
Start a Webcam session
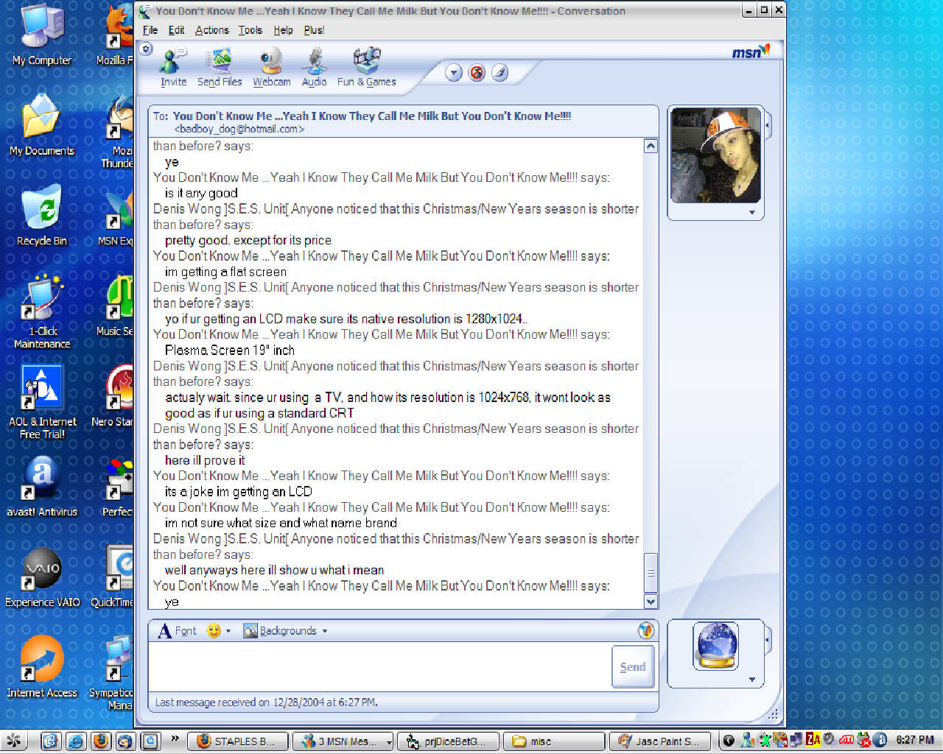click(x=272, y=67)
